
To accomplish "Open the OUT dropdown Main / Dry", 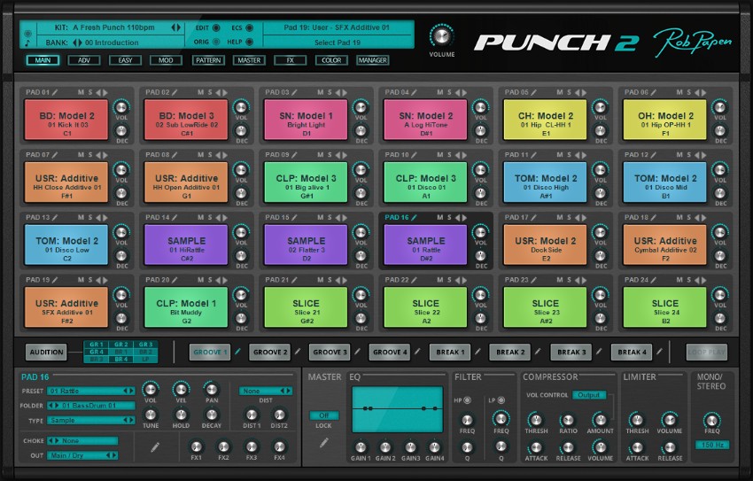I will (82, 455).
